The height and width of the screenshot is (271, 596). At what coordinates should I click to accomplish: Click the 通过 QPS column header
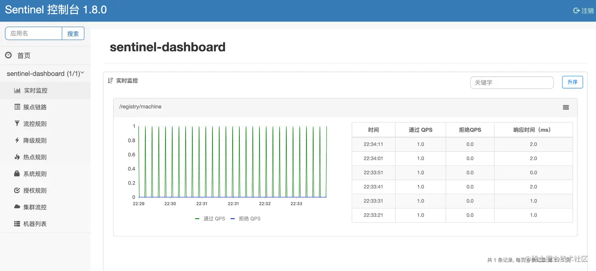tap(421, 130)
